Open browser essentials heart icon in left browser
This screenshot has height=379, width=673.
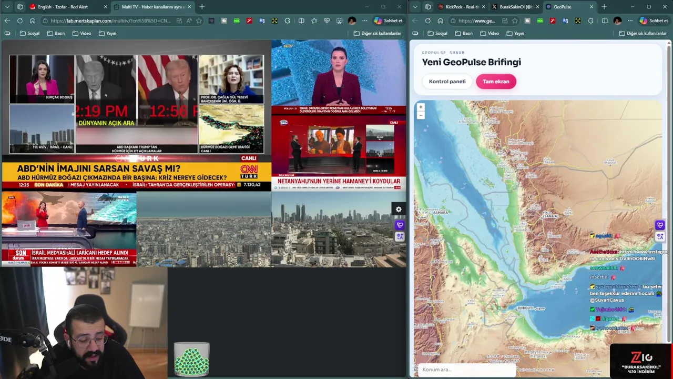click(327, 21)
